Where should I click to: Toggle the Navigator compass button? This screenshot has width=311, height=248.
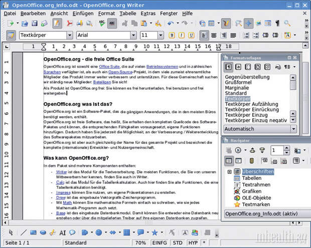coord(248,24)
